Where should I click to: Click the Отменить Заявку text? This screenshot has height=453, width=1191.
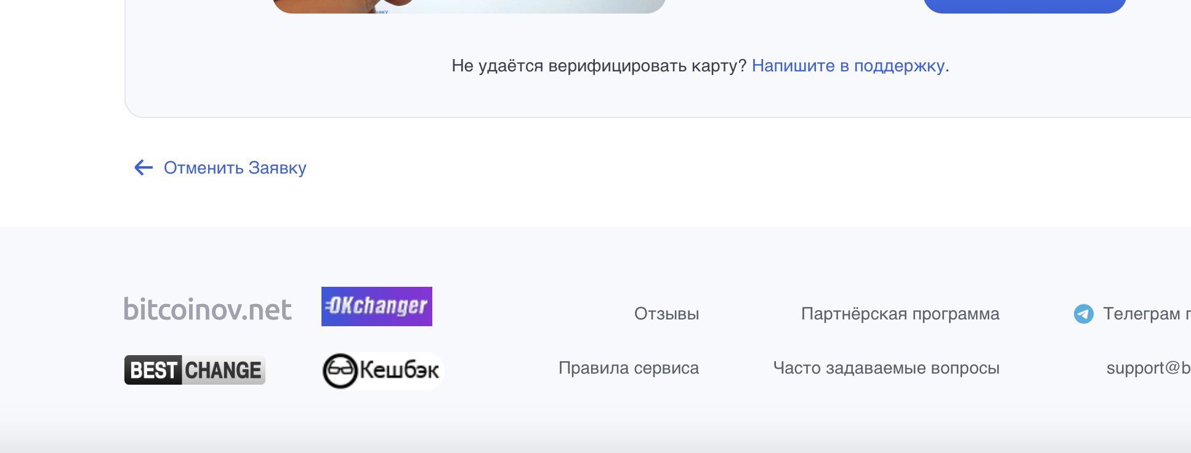tap(235, 168)
